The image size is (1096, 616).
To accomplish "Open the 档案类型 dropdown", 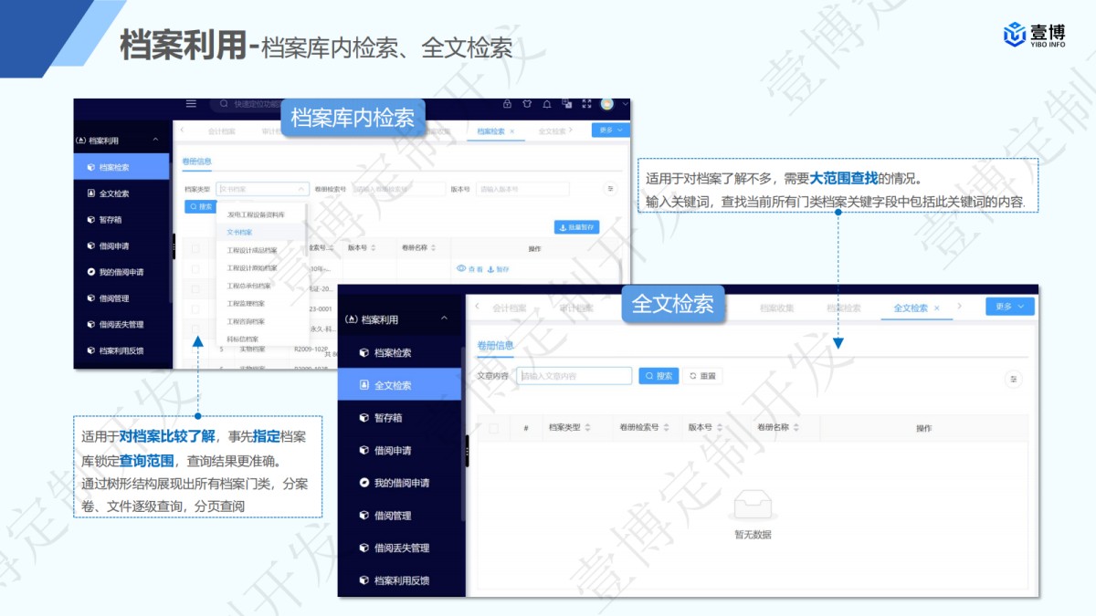I will (x=263, y=187).
